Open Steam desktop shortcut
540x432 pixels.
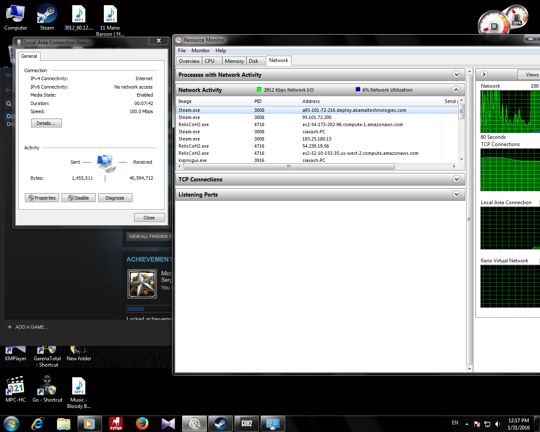click(x=47, y=17)
